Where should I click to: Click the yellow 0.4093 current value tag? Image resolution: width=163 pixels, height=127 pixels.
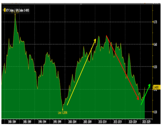pos(157,87)
